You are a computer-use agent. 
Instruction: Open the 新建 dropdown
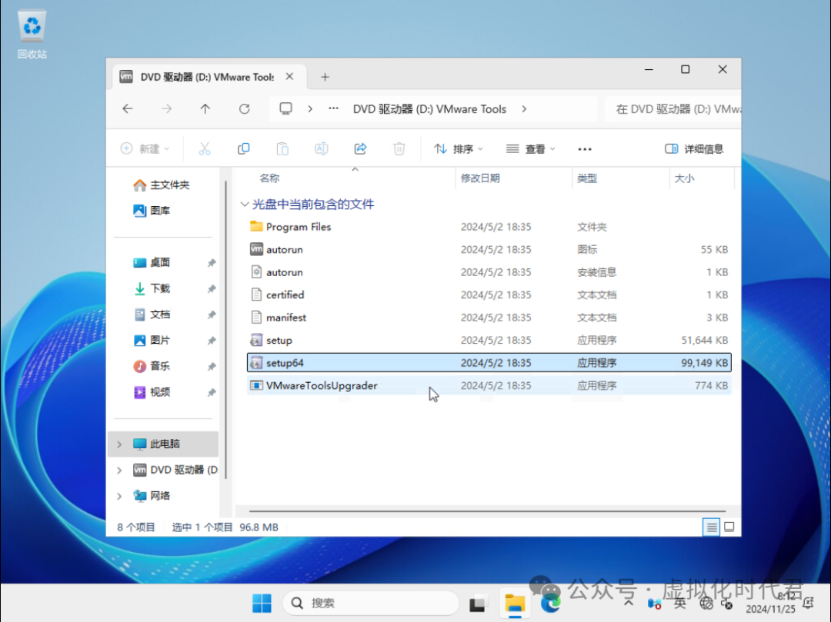click(145, 148)
